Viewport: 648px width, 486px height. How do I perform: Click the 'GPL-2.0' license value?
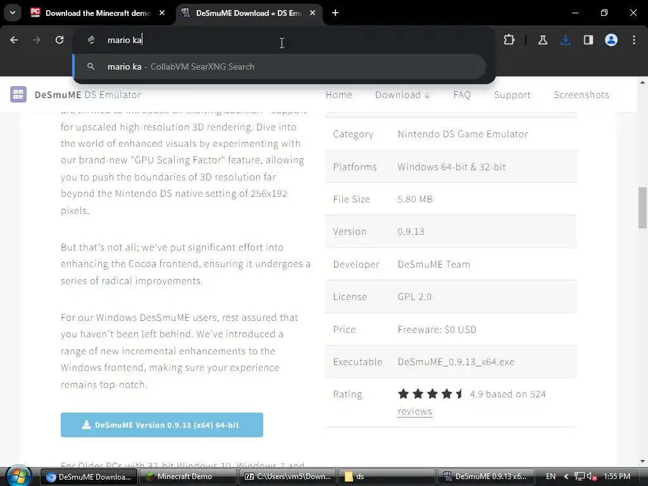pyautogui.click(x=414, y=297)
